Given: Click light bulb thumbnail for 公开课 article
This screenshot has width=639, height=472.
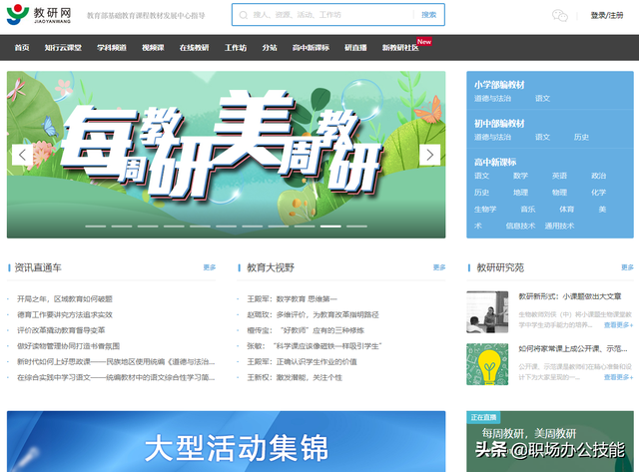Looking at the screenshot, I should [487, 364].
